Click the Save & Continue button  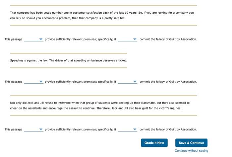(191, 143)
